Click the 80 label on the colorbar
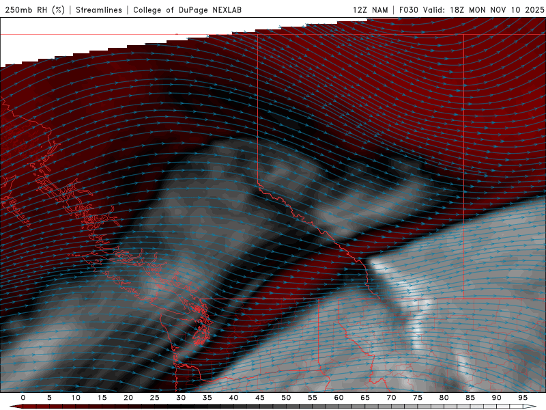Viewport: 546px width, 410px height. 444,398
